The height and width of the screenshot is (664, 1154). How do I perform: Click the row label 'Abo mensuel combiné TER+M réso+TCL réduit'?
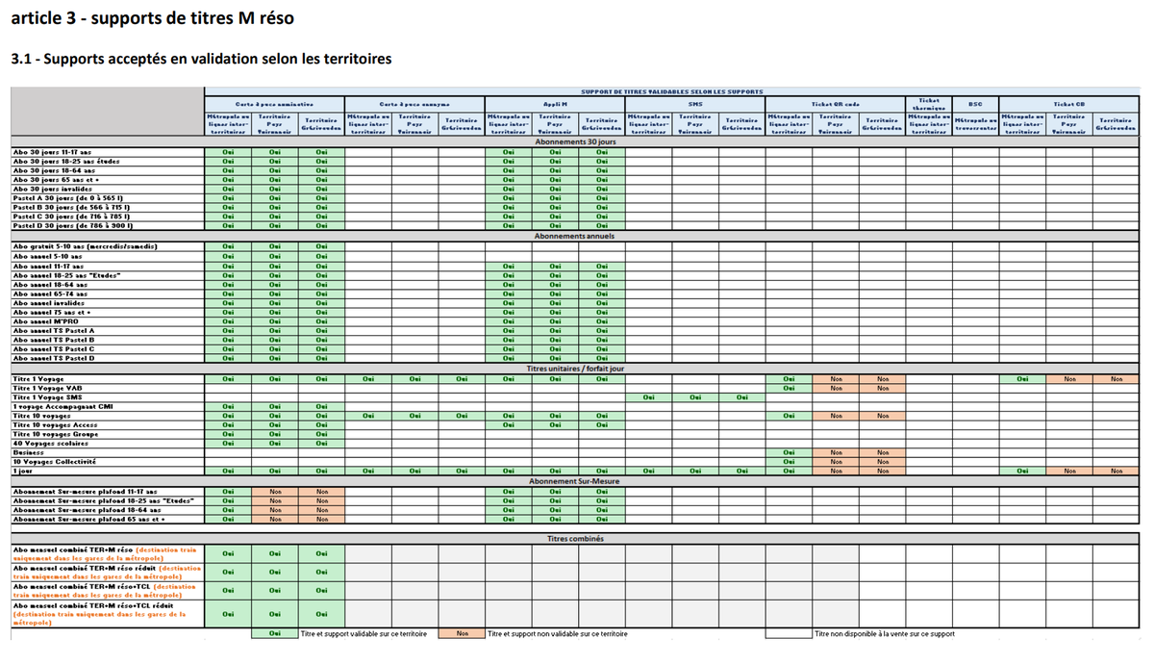(91, 606)
